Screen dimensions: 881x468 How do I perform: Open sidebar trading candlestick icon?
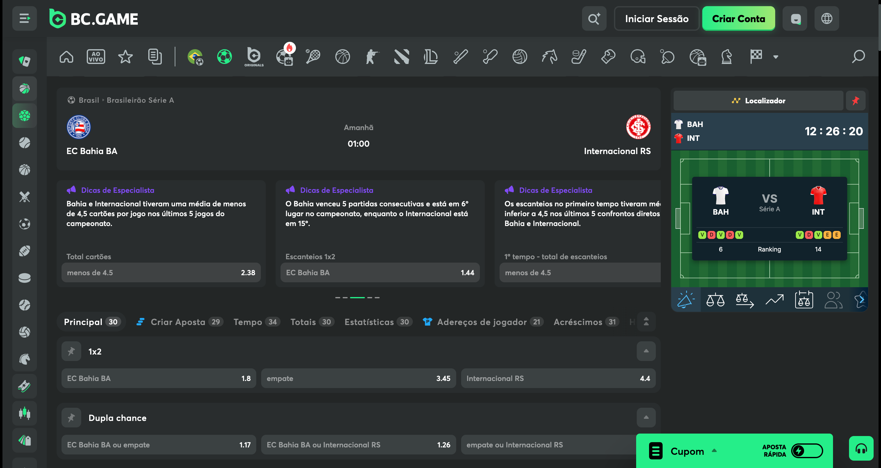(24, 413)
